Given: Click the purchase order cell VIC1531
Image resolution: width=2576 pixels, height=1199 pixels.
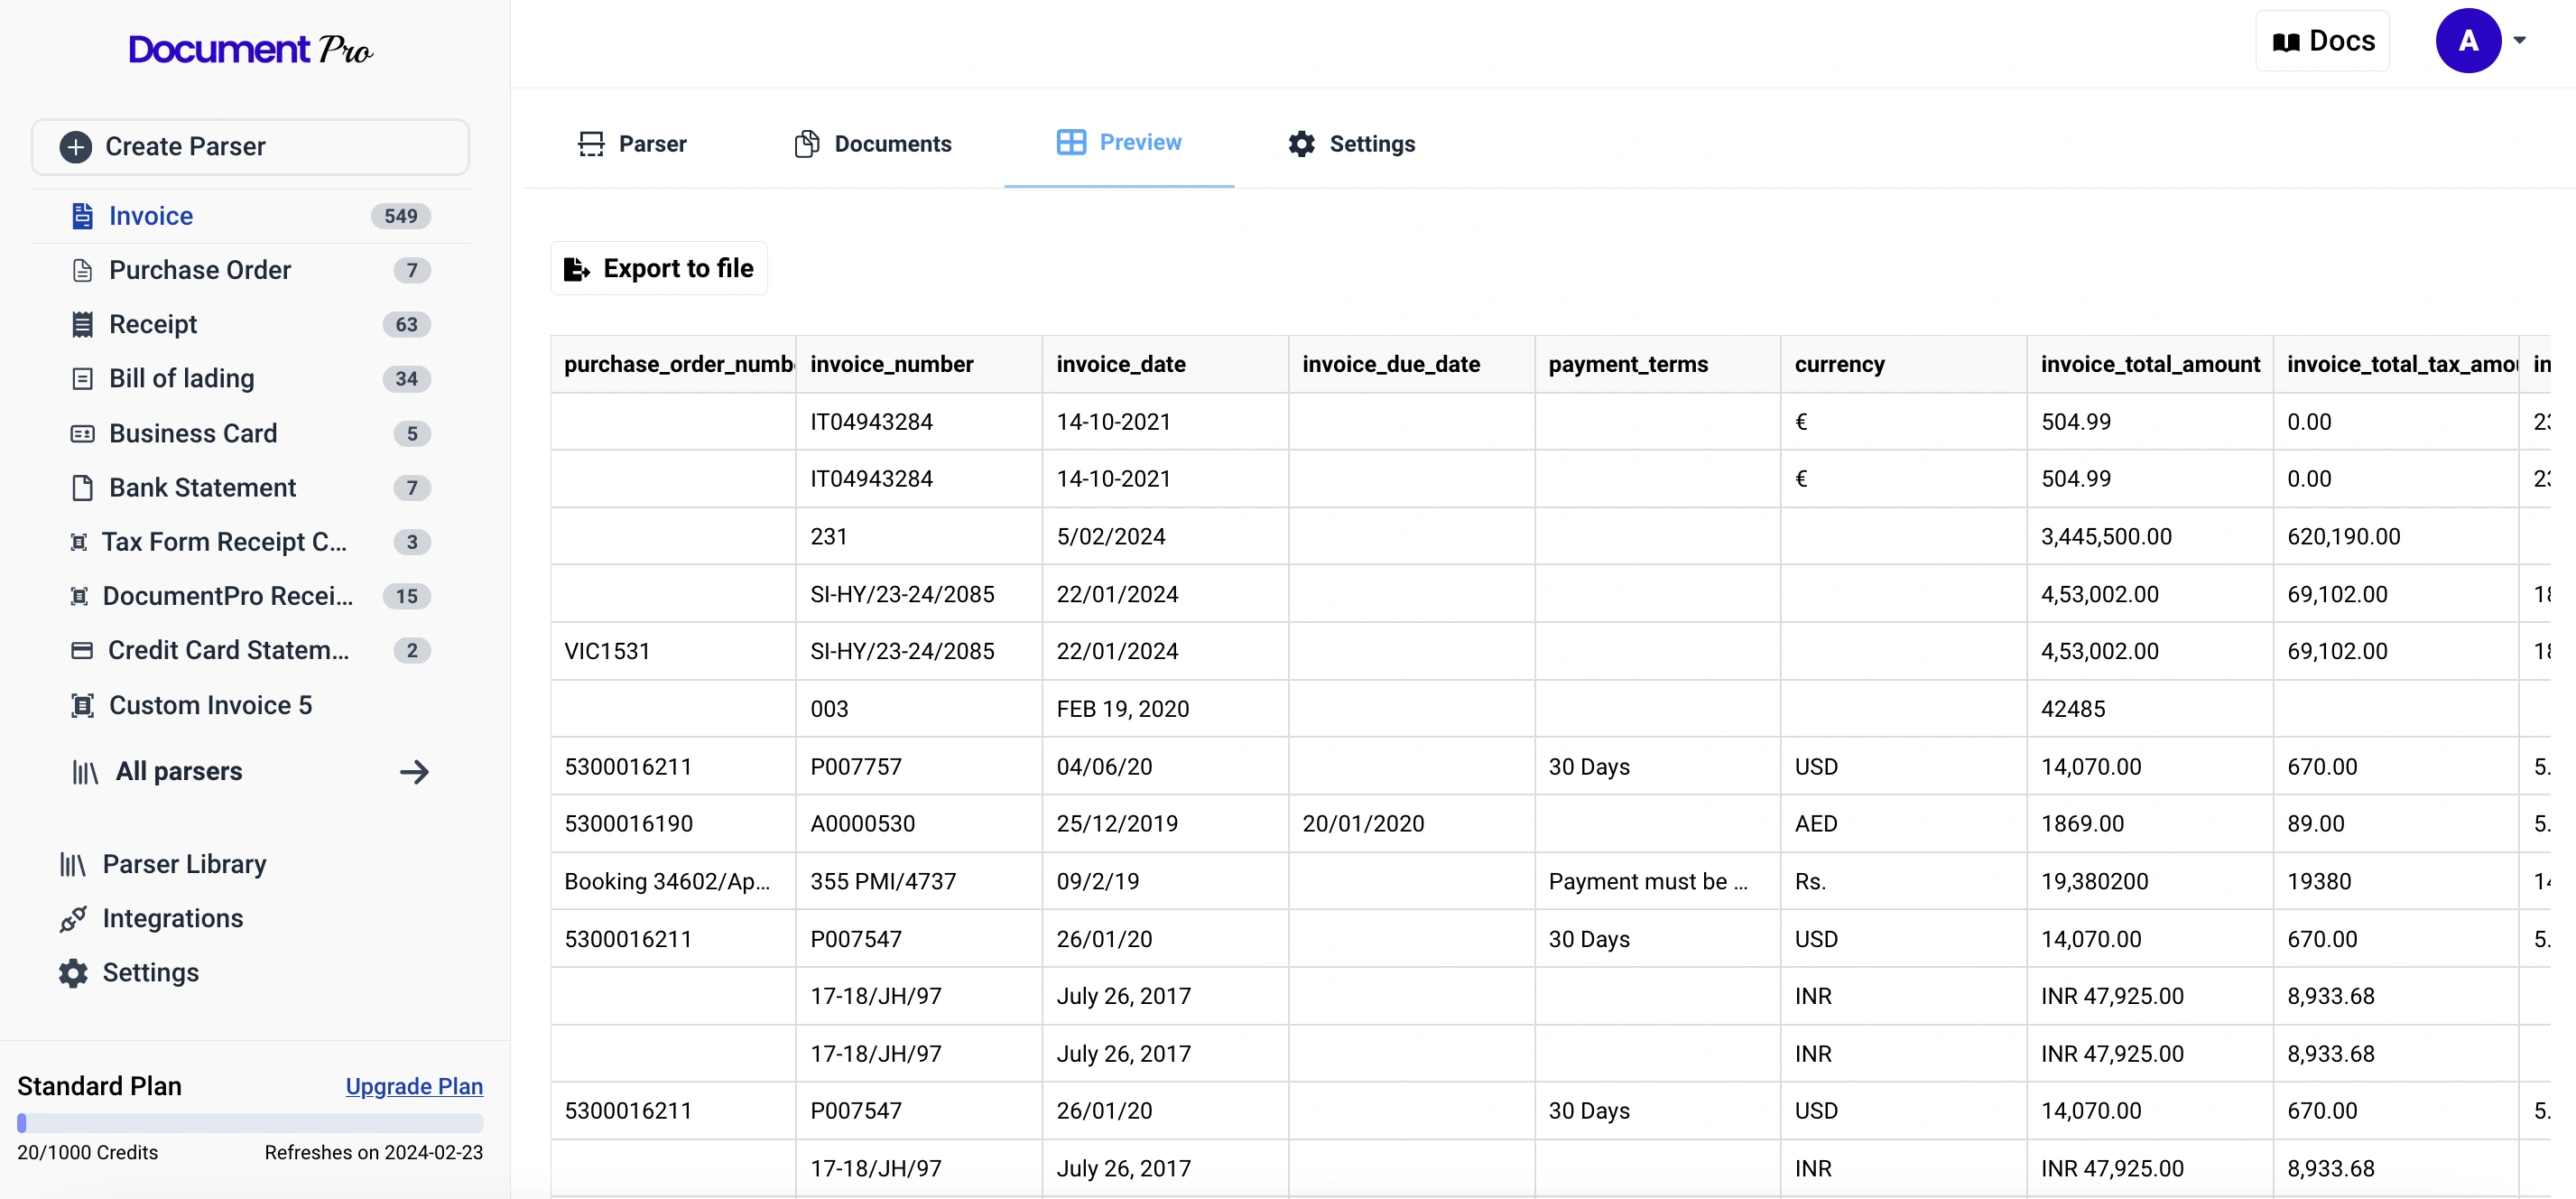Looking at the screenshot, I should (x=673, y=652).
